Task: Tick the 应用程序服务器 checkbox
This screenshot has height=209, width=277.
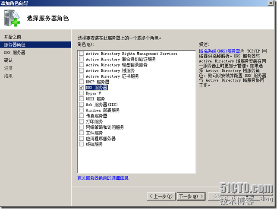Action: pos(81,138)
